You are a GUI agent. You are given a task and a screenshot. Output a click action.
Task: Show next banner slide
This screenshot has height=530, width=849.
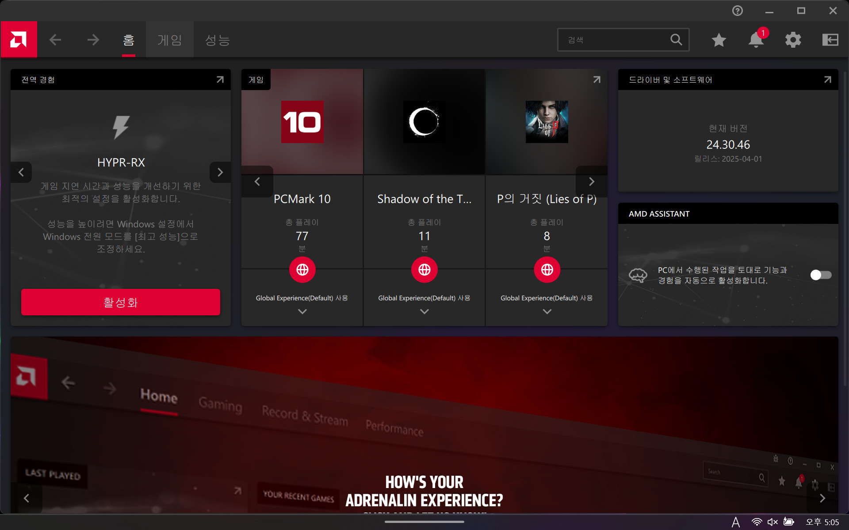(822, 498)
